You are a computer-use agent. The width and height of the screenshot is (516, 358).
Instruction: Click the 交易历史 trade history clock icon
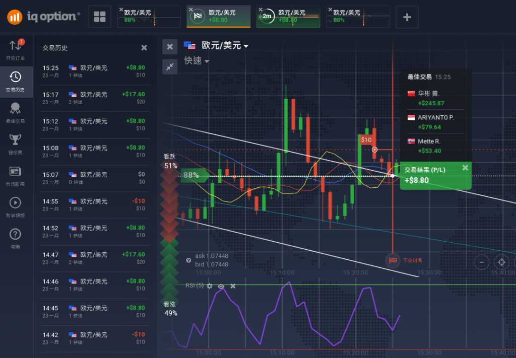[x=15, y=81]
